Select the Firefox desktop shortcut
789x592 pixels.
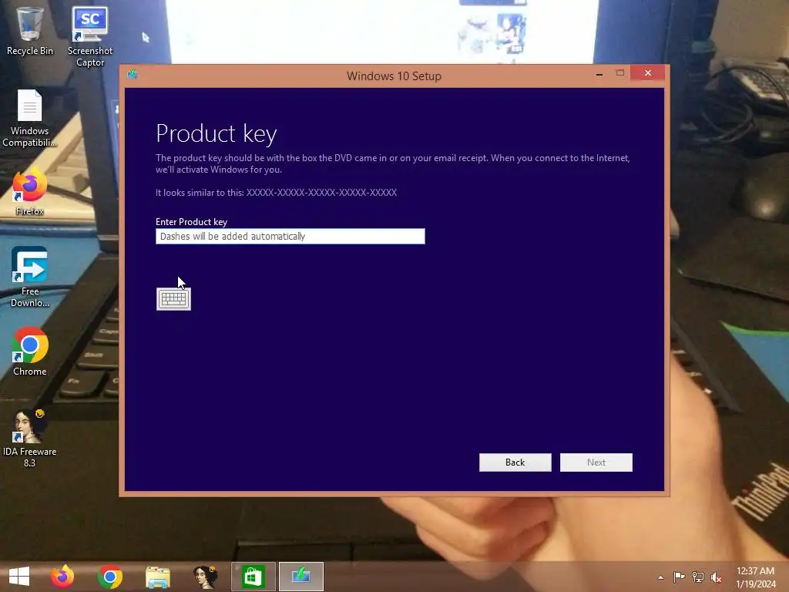tap(30, 193)
